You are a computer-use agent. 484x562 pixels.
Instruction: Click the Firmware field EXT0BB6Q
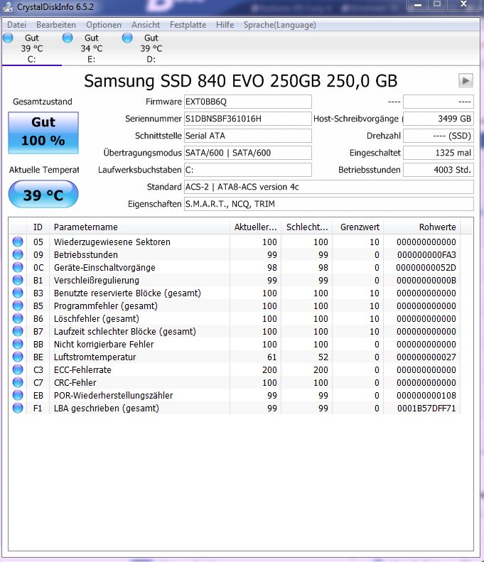(247, 102)
